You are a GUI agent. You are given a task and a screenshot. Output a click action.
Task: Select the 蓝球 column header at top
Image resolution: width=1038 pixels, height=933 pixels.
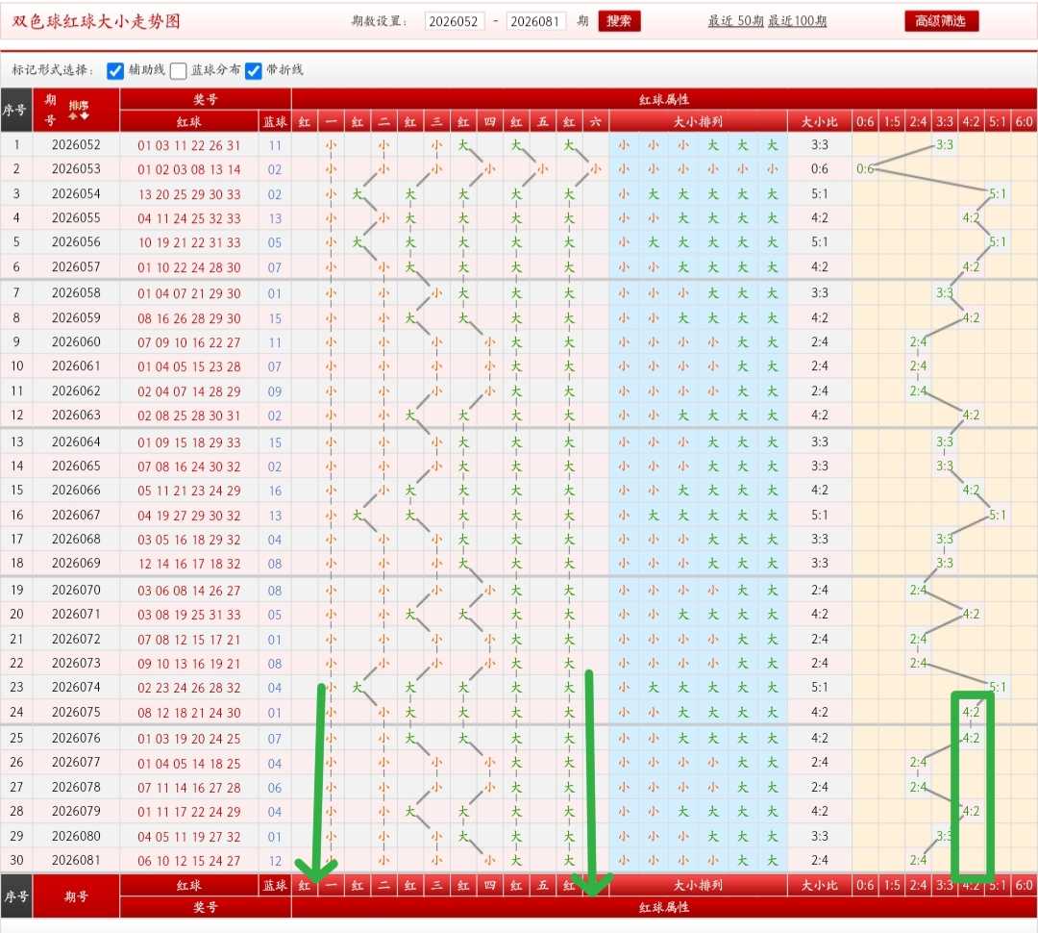pyautogui.click(x=275, y=122)
